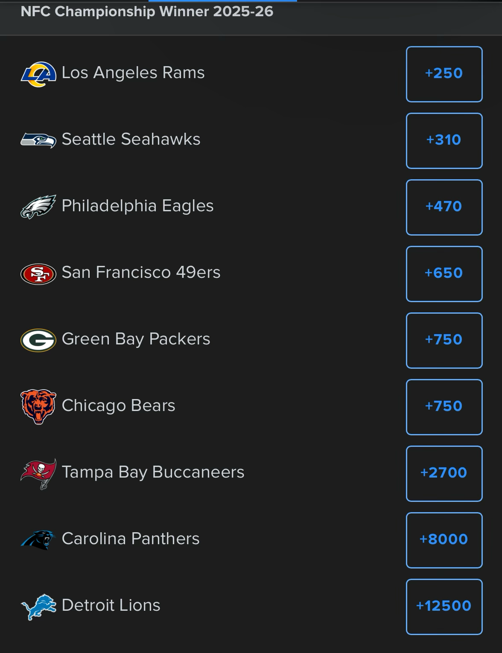This screenshot has height=653, width=502.
Task: Click the Los Angeles Rams logo
Action: click(x=38, y=74)
